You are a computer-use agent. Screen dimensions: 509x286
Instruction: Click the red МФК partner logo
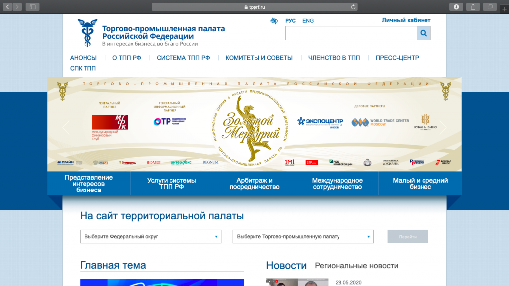110,127
